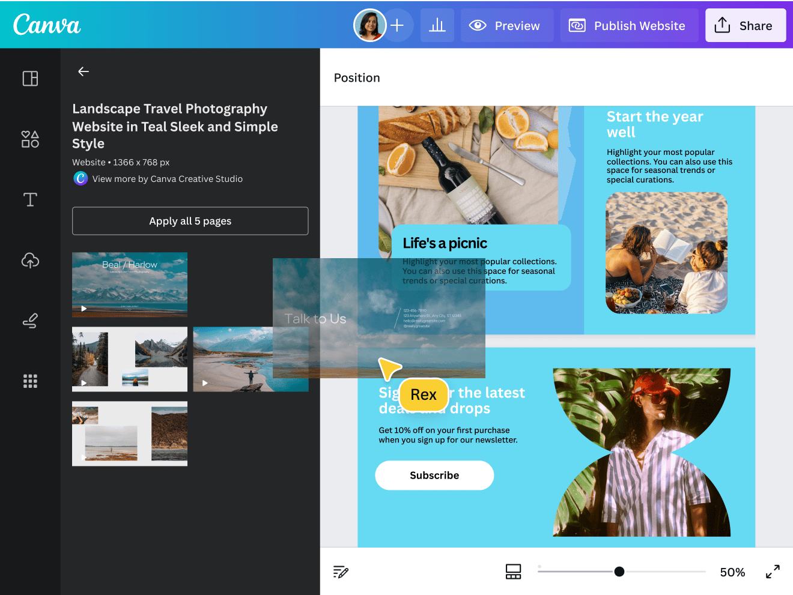Select the hourglass-shaped man photo
This screenshot has width=793, height=595.
click(642, 452)
